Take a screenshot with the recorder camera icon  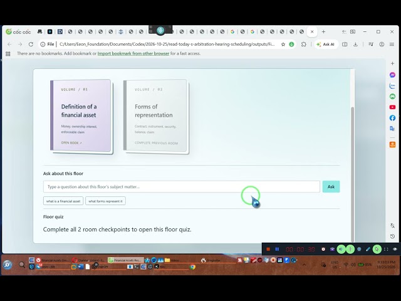(332, 249)
